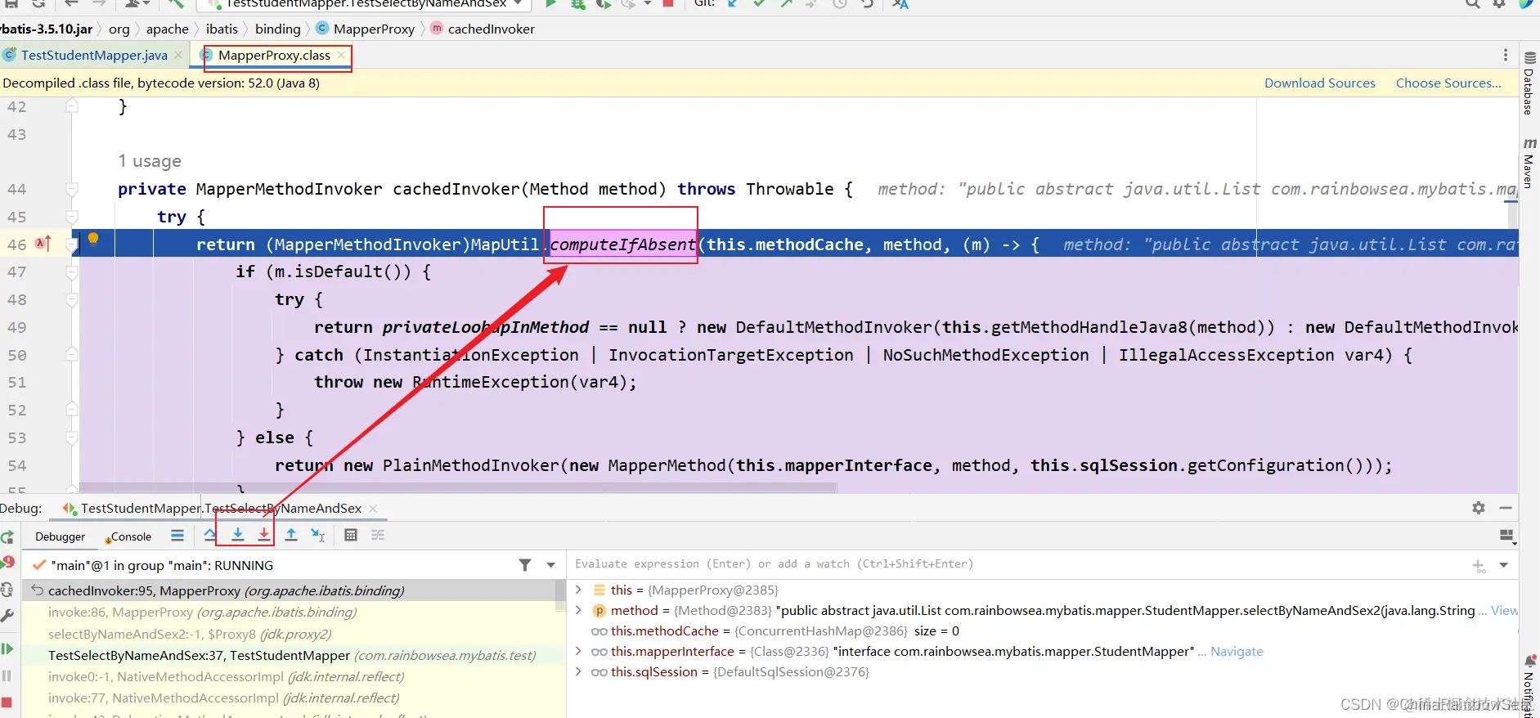1540x718 pixels.
Task: Click the frames filter funnel icon
Action: (525, 565)
